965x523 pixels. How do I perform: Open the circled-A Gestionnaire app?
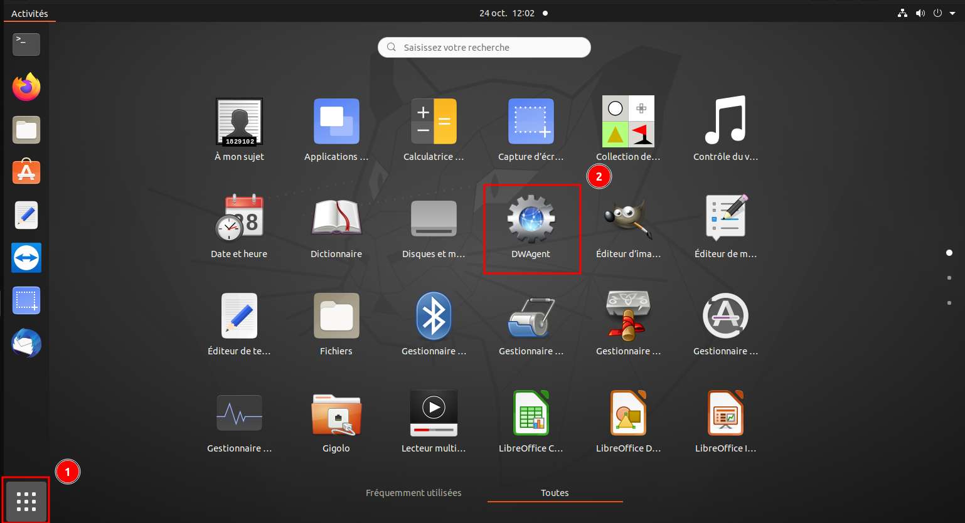point(725,324)
